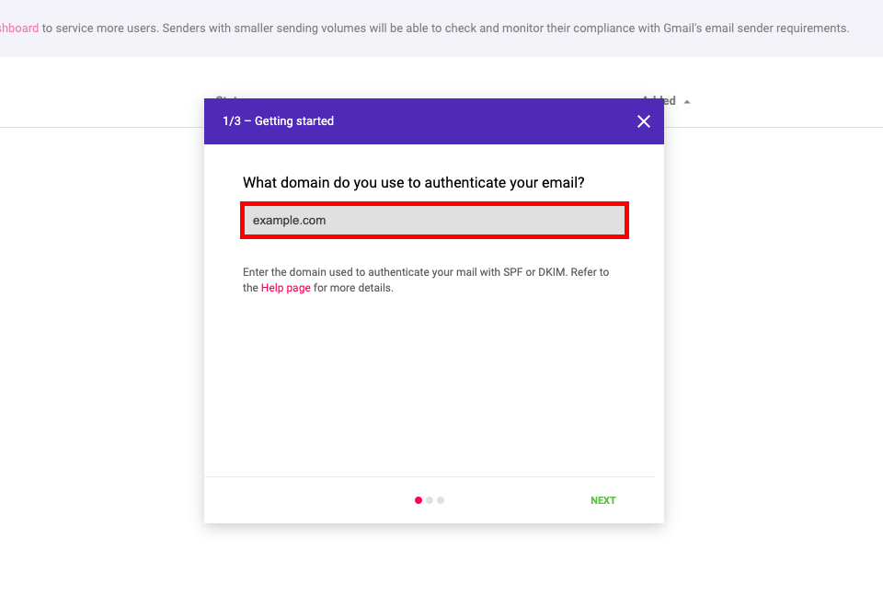This screenshot has width=883, height=606.
Task: Toggle the Added column sort arrow
Action: pos(686,102)
